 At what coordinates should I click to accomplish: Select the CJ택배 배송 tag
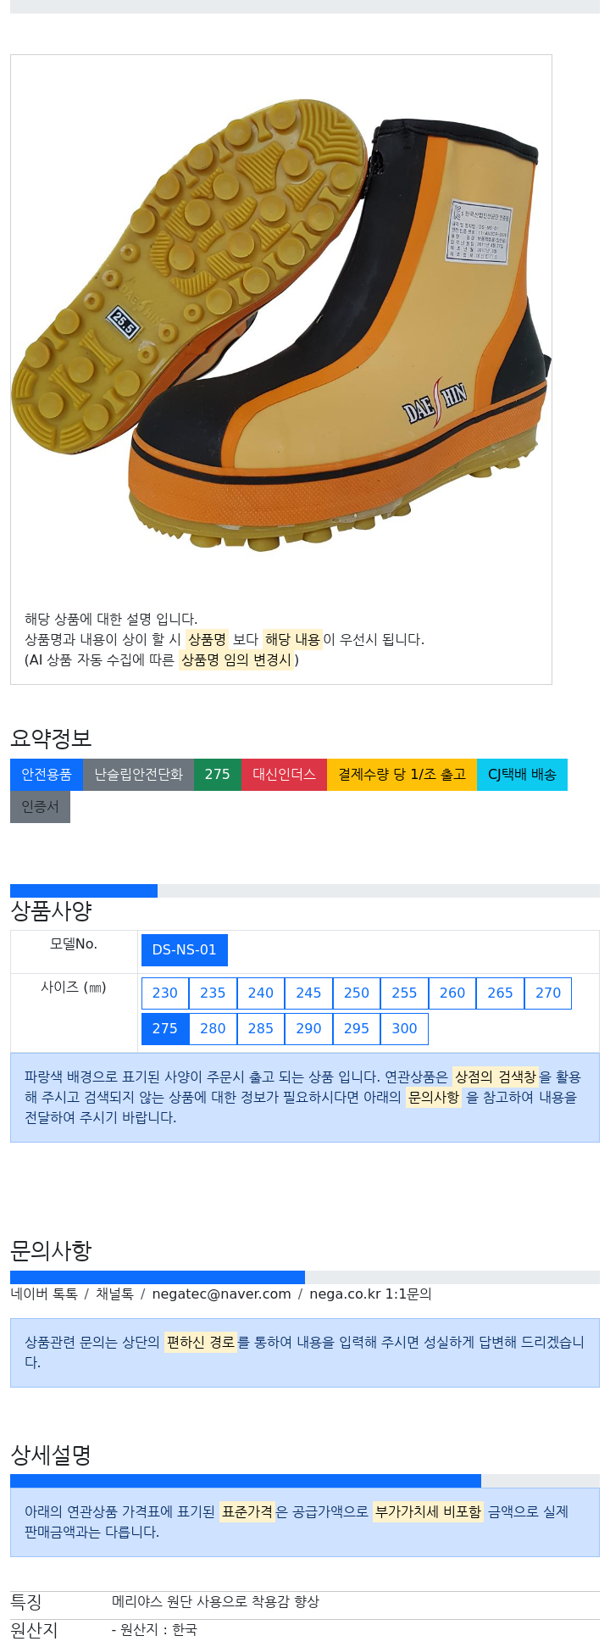(x=522, y=775)
